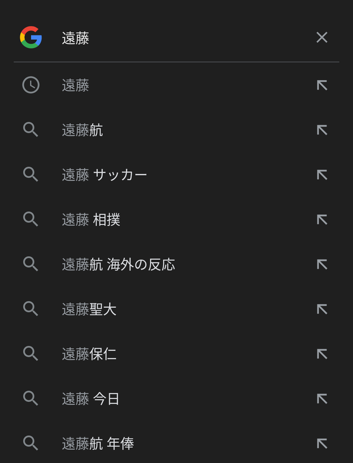Open the 遠藤航 海外の反応 suggestion
353x463 pixels.
coord(118,265)
